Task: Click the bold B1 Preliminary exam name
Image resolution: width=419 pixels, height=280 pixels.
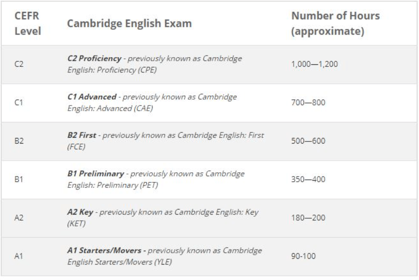Action: click(95, 174)
